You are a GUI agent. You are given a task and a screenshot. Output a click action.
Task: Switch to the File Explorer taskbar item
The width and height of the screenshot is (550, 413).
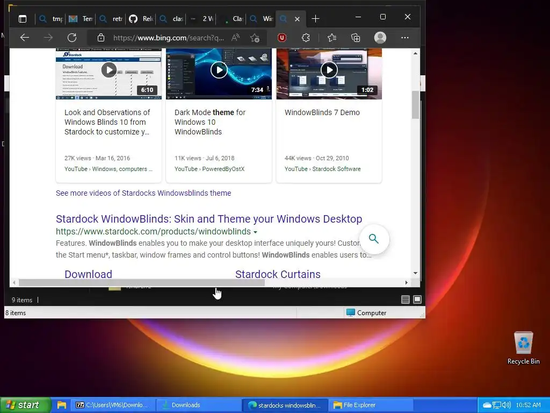(371, 405)
